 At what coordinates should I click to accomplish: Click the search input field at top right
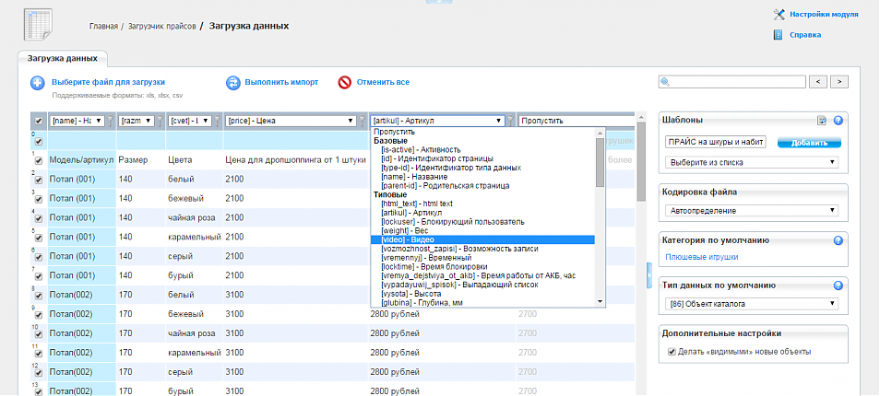pos(732,82)
